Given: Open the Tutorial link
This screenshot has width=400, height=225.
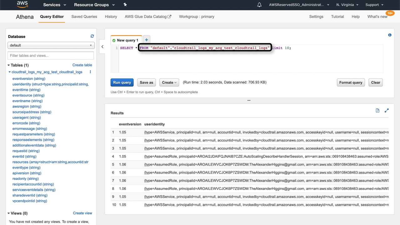Looking at the screenshot, I should [x=337, y=17].
